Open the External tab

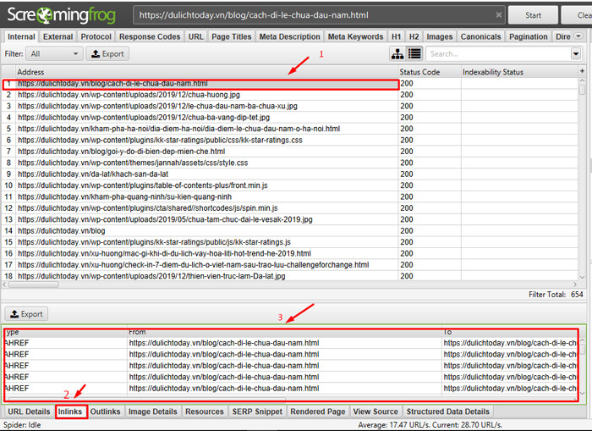pyautogui.click(x=58, y=36)
